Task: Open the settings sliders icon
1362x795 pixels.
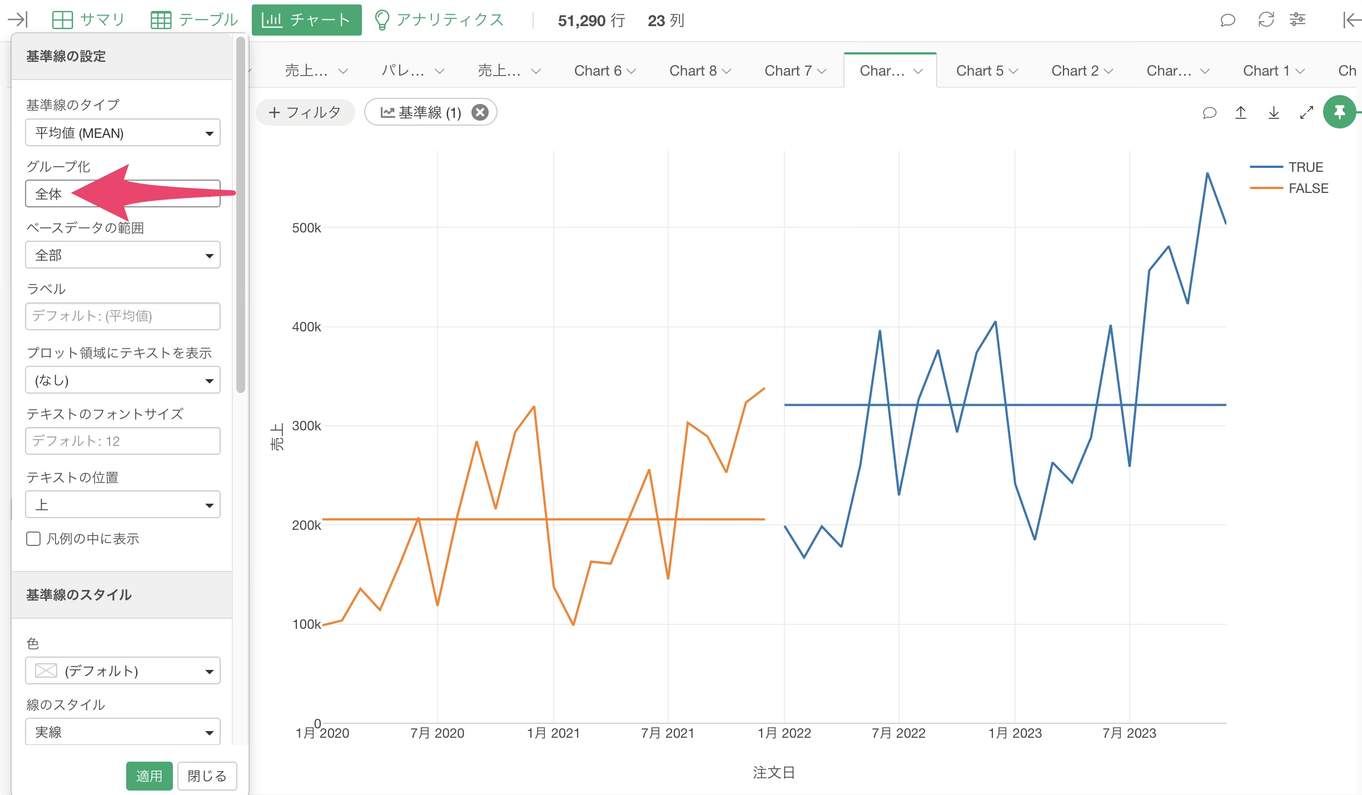Action: tap(1298, 20)
